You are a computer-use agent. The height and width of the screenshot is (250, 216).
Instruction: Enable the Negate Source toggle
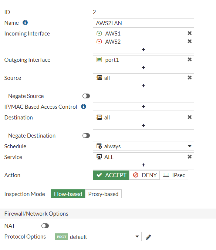click(86, 96)
